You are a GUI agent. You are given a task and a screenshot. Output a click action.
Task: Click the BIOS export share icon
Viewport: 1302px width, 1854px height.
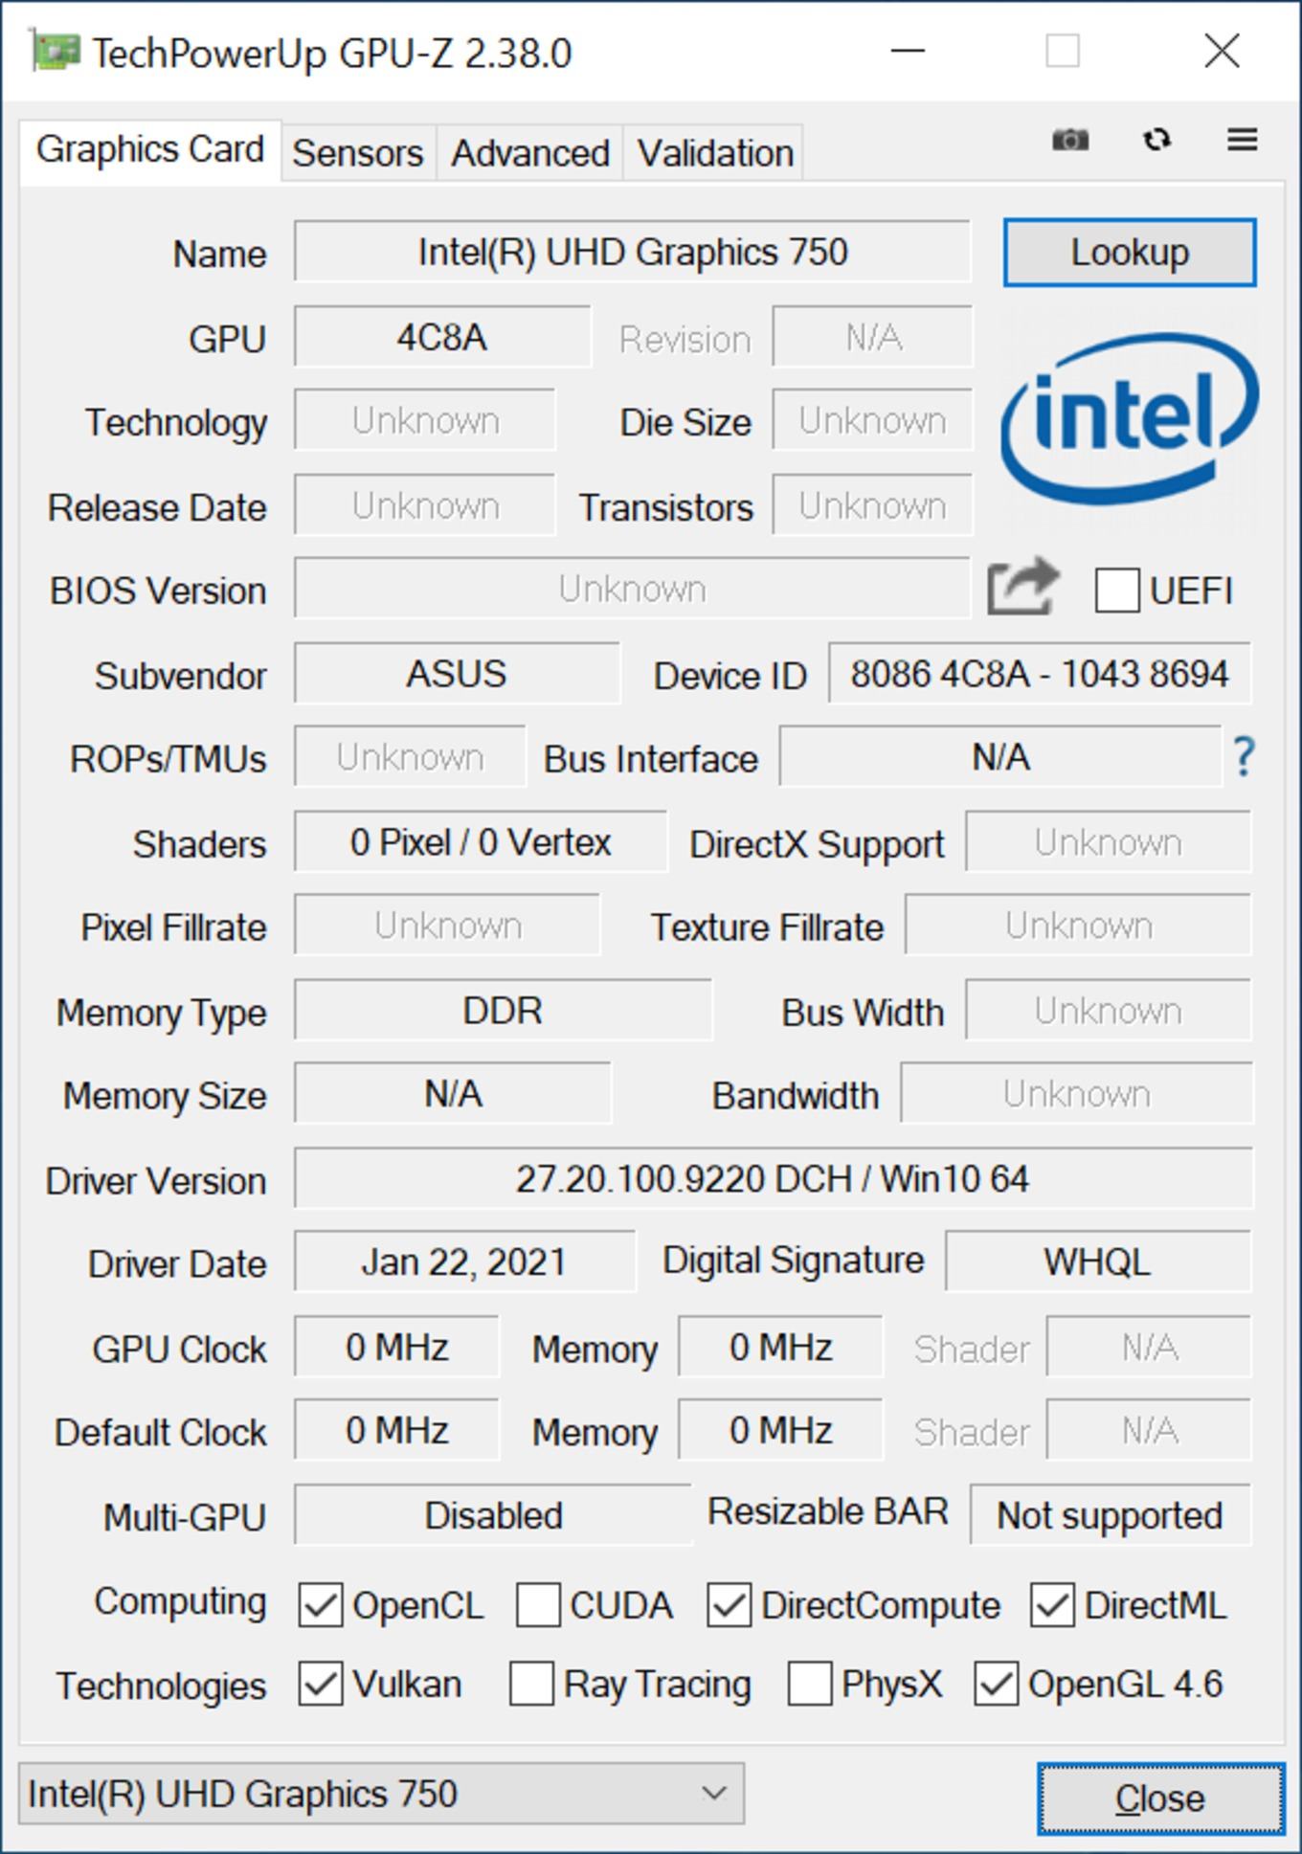(x=1022, y=587)
